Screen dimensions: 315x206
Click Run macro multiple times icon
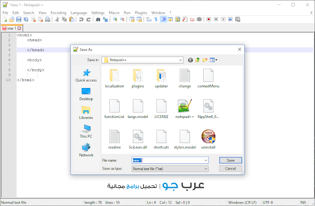(x=230, y=20)
